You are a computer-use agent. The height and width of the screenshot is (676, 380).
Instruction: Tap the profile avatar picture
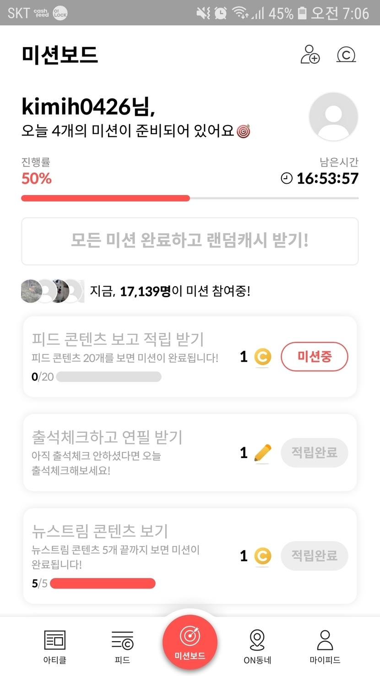[x=333, y=117]
